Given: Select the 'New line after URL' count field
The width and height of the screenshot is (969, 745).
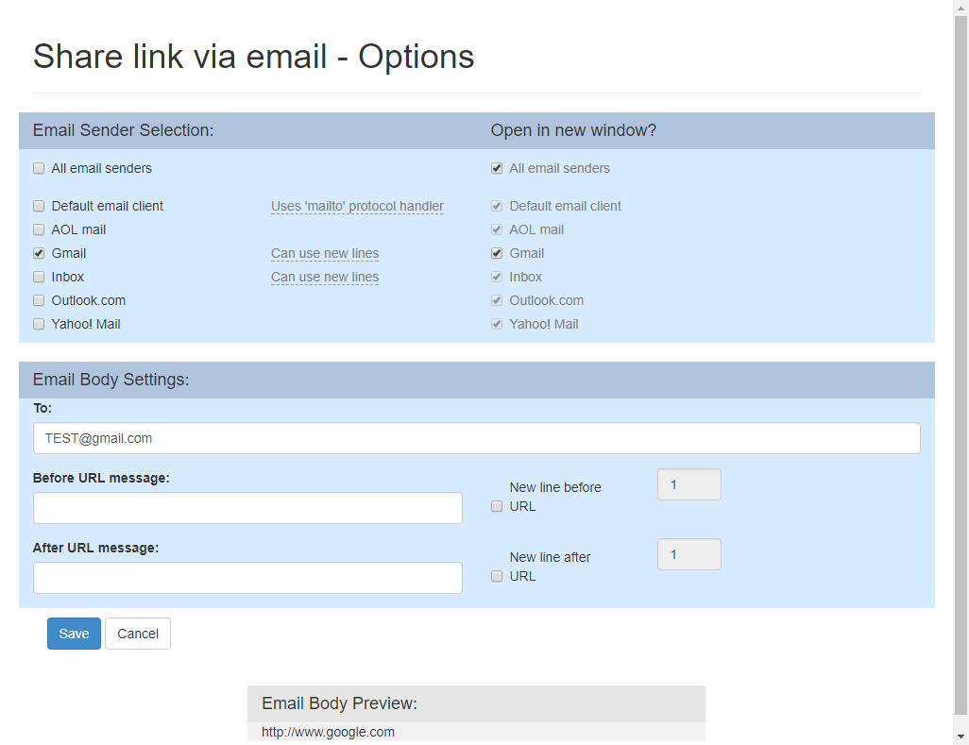Looking at the screenshot, I should [688, 554].
